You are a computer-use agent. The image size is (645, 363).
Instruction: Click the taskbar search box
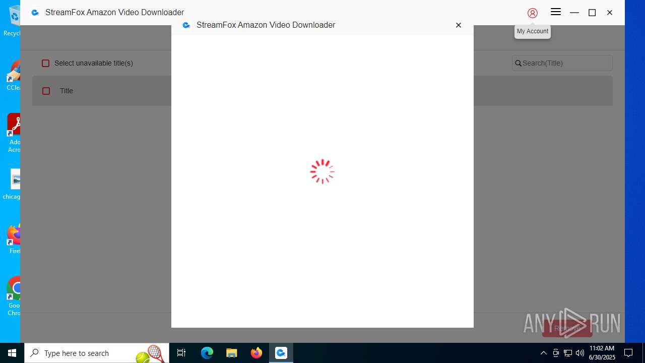click(x=97, y=353)
